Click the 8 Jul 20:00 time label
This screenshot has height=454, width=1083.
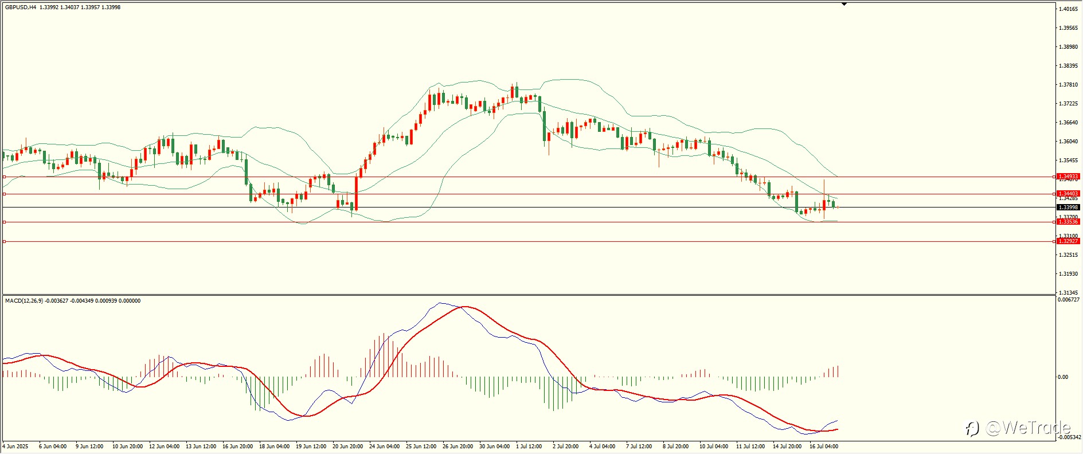click(676, 446)
